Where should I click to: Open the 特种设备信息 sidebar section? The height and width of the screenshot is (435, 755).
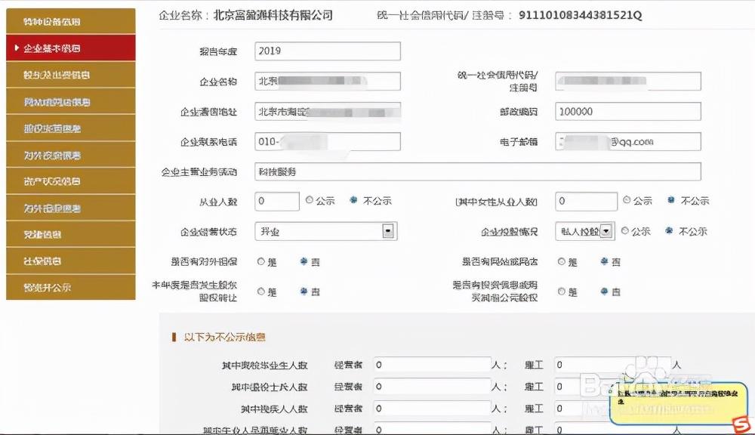pos(71,21)
